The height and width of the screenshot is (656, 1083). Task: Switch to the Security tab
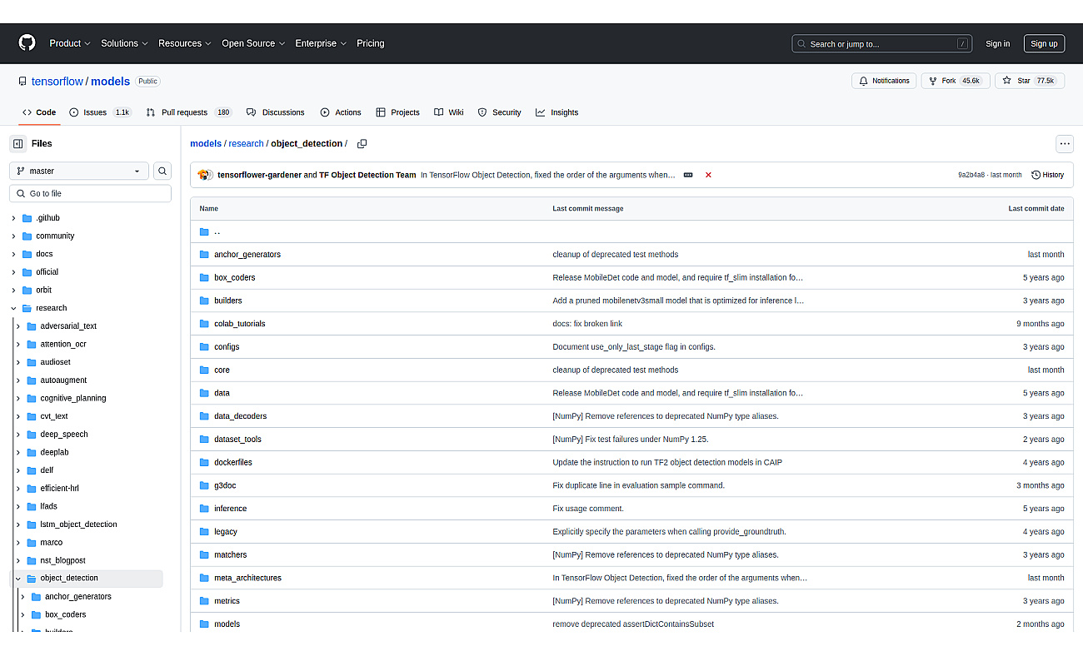point(499,112)
